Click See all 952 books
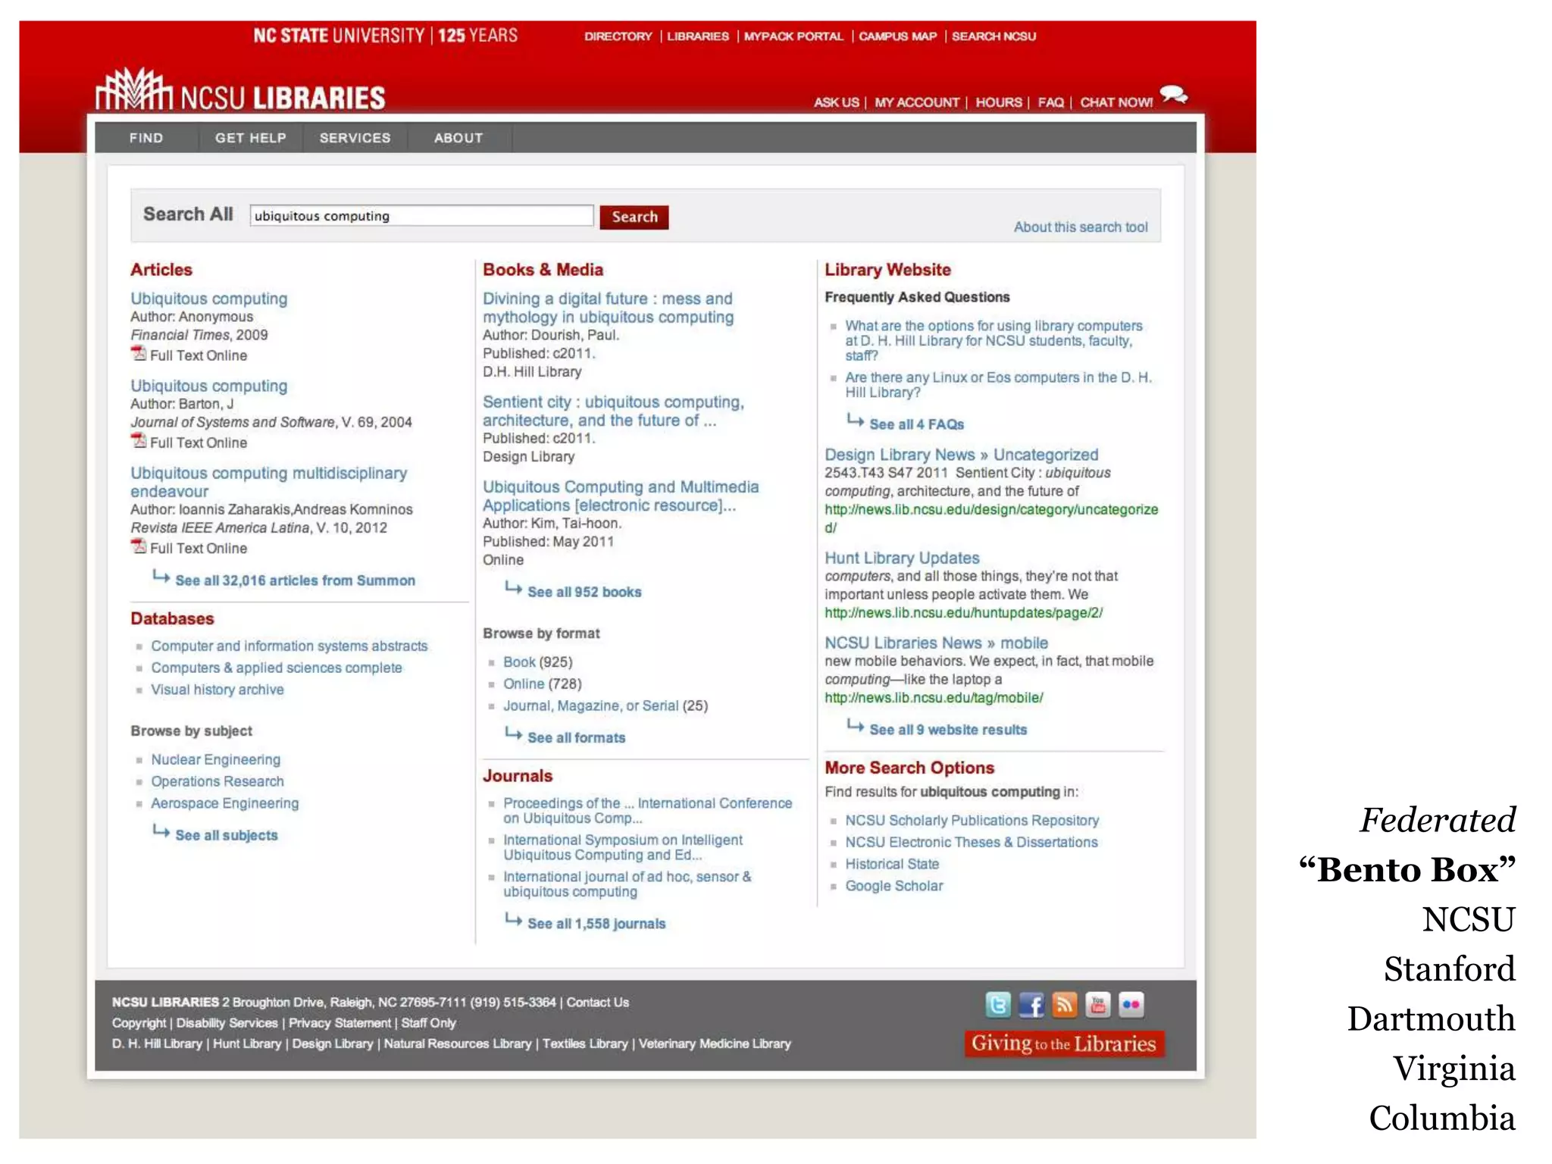 click(x=584, y=592)
